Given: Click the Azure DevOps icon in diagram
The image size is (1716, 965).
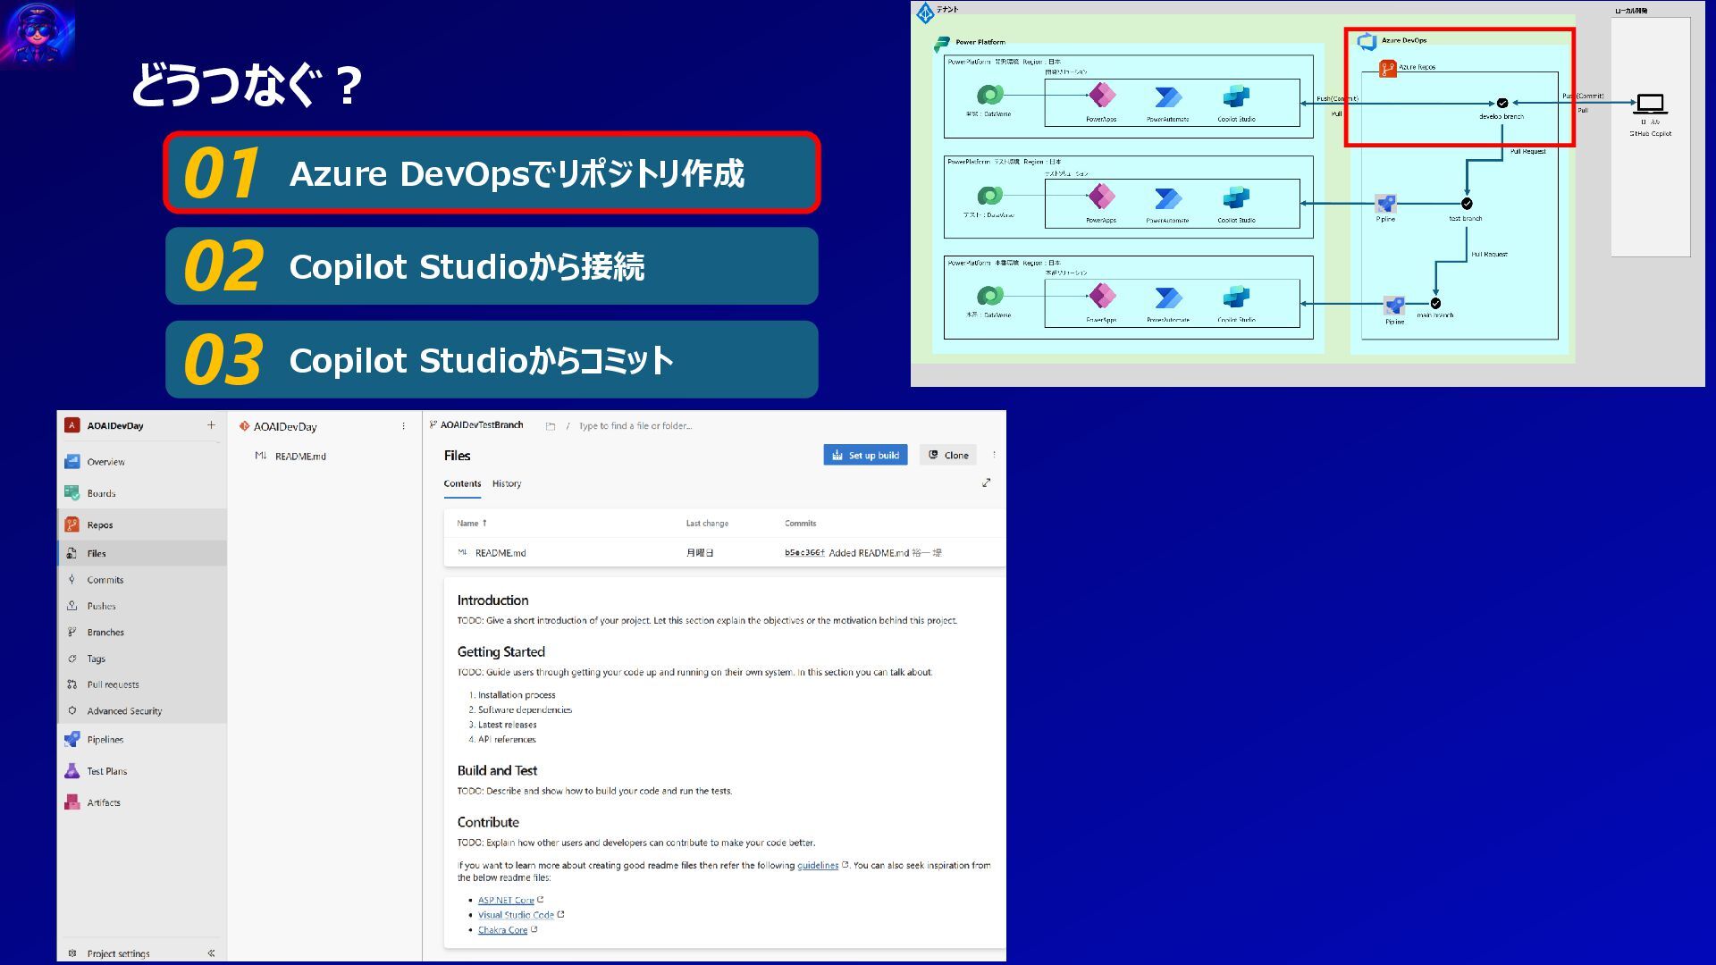Looking at the screenshot, I should [1367, 41].
